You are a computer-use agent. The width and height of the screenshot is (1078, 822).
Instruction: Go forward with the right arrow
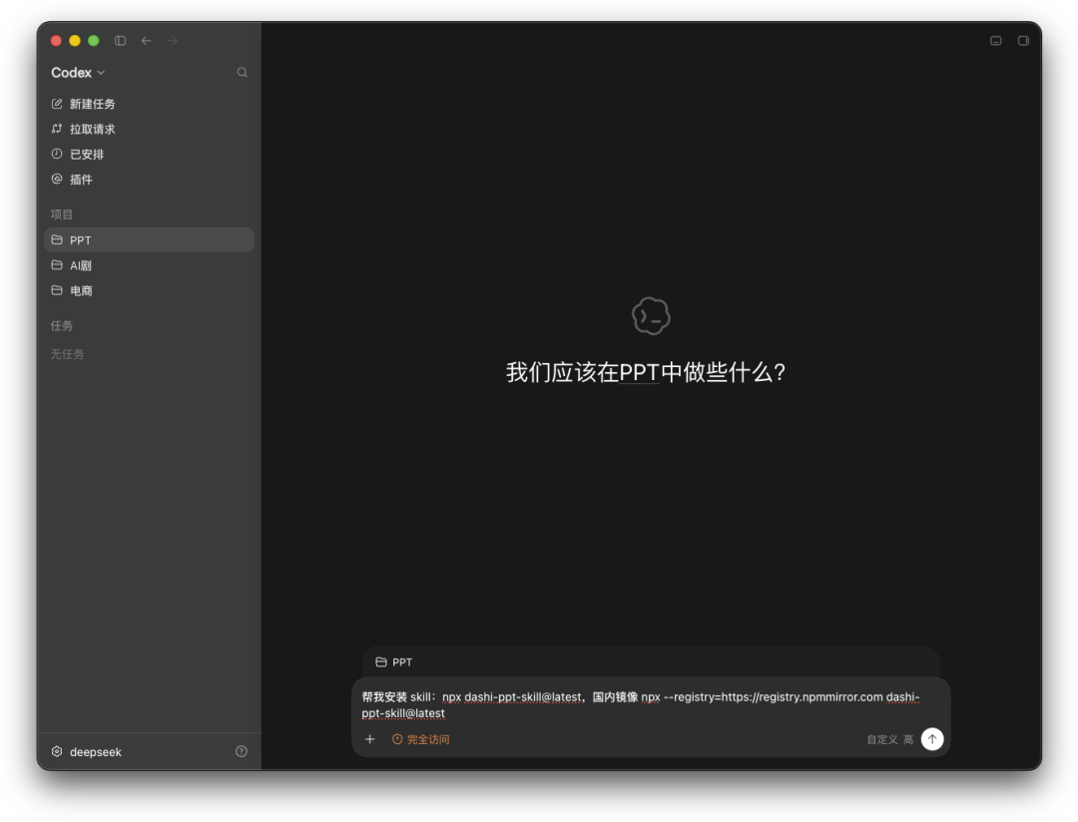(x=173, y=41)
